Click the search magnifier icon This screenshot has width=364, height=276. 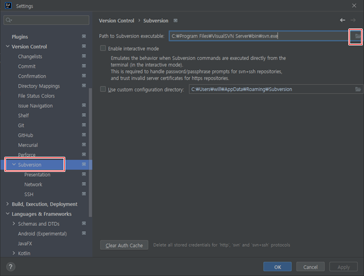point(8,20)
